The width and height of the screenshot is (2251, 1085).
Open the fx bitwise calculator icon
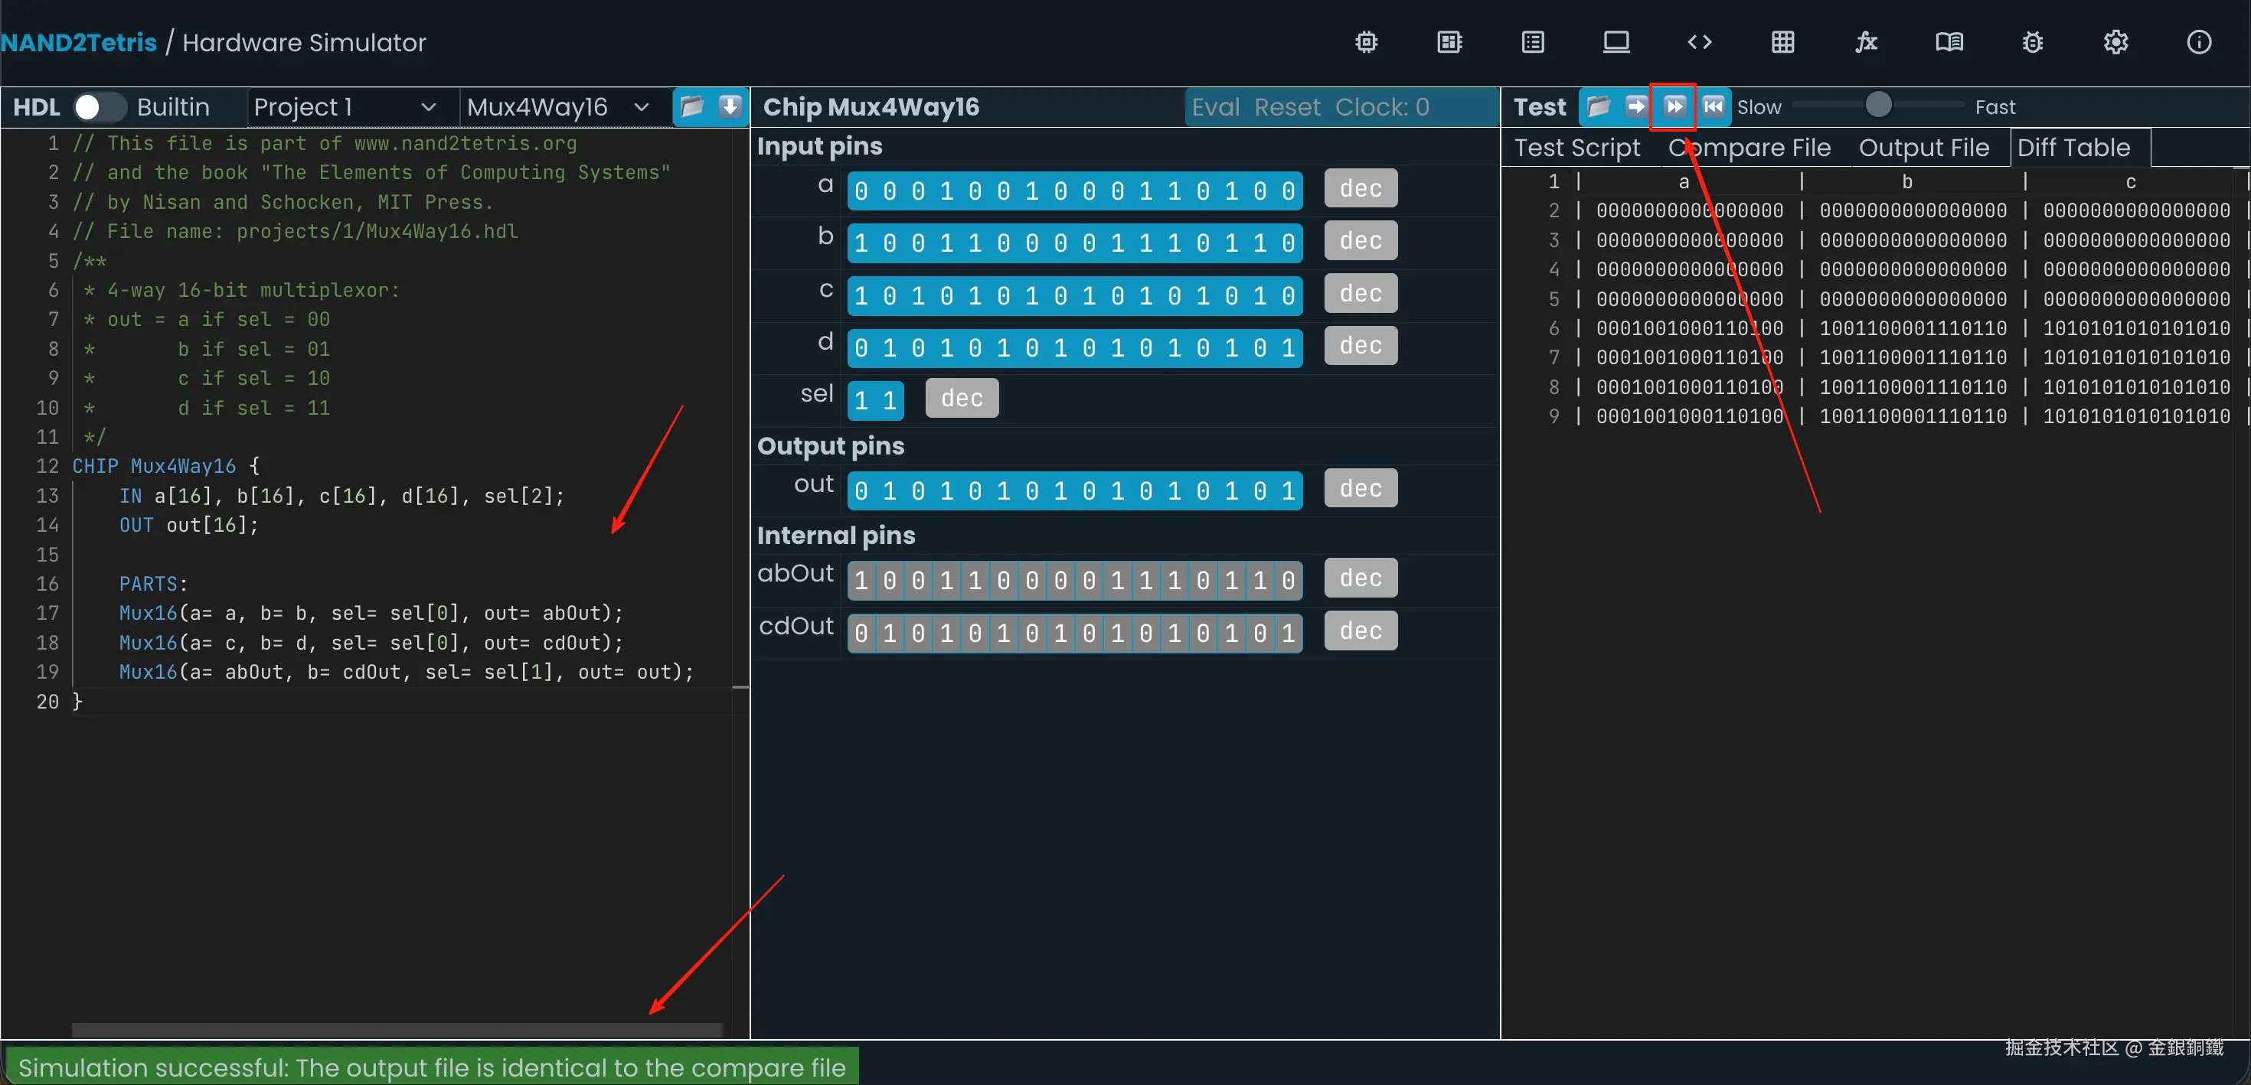click(1866, 42)
